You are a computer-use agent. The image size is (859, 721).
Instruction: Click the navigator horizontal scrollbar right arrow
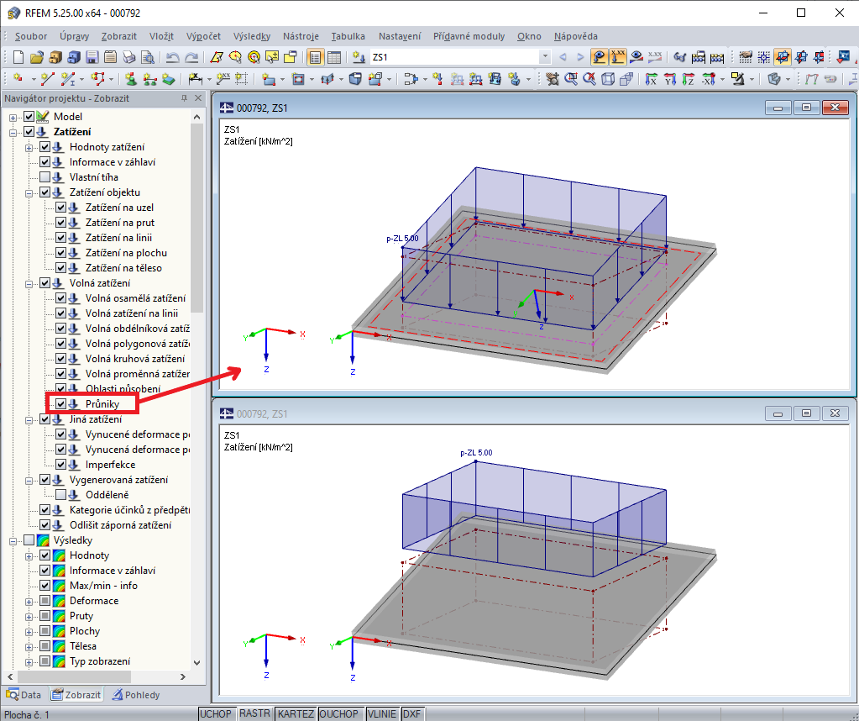coord(183,677)
